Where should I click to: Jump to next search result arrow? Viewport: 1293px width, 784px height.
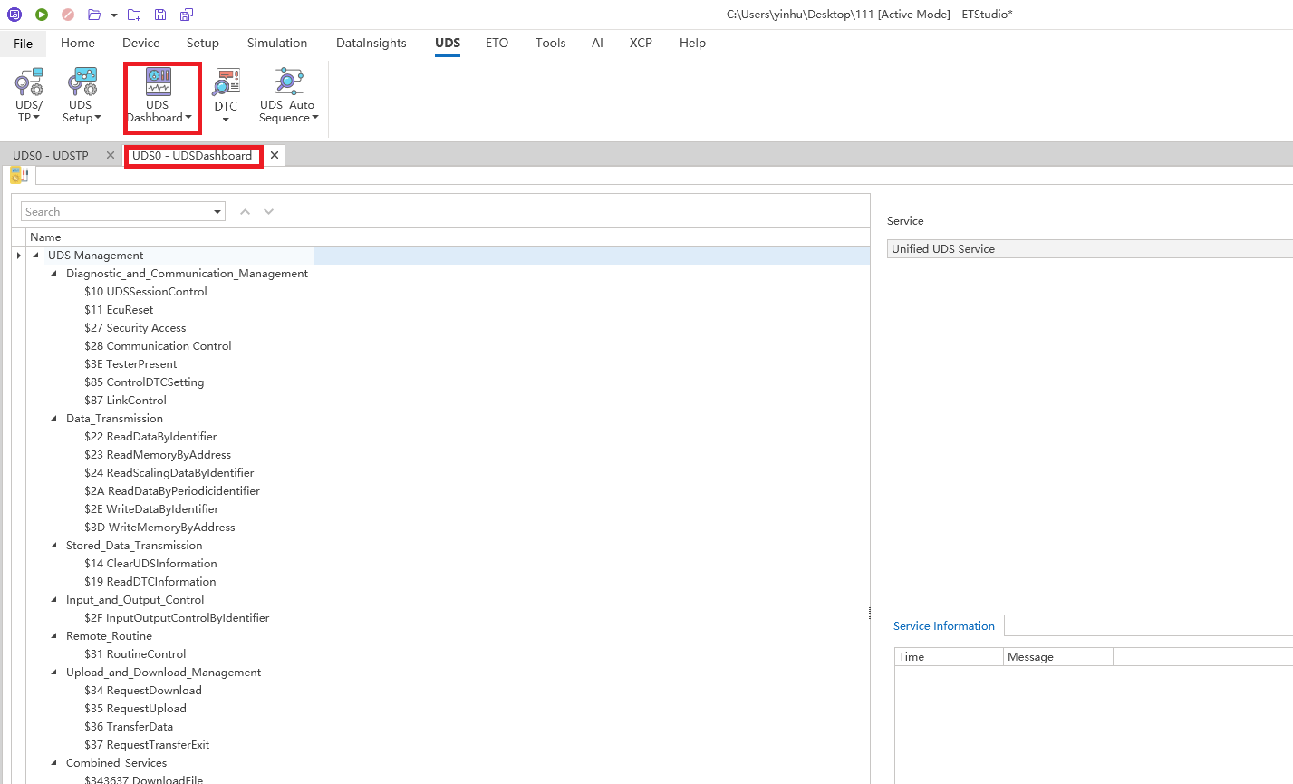[268, 212]
